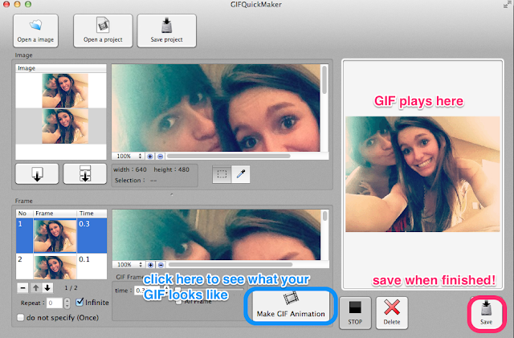This screenshot has width=514, height=338.
Task: Move the selected frame down
Action: tap(47, 288)
